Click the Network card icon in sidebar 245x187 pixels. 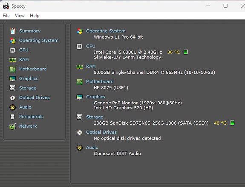pos(12,126)
